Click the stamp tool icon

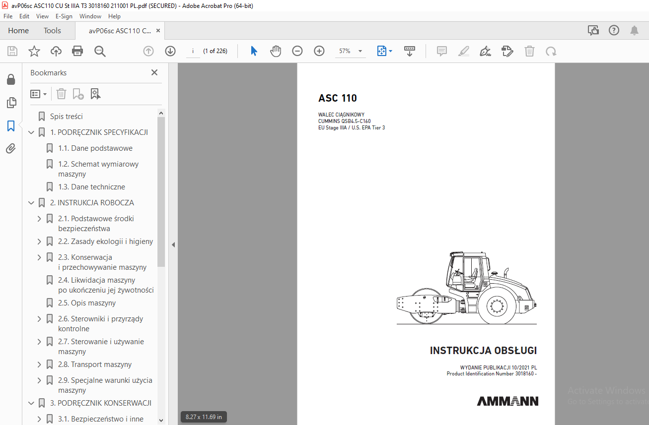click(x=507, y=51)
